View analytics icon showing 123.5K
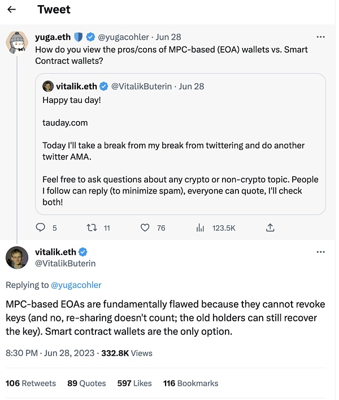Image resolution: width=339 pixels, height=400 pixels. (200, 227)
